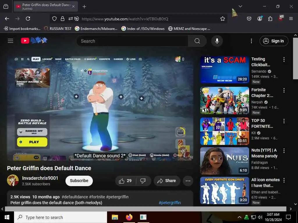Open File Explorer from taskbar

click(x=115, y=217)
